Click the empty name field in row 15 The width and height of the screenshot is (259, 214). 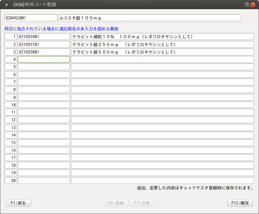(x=162, y=143)
